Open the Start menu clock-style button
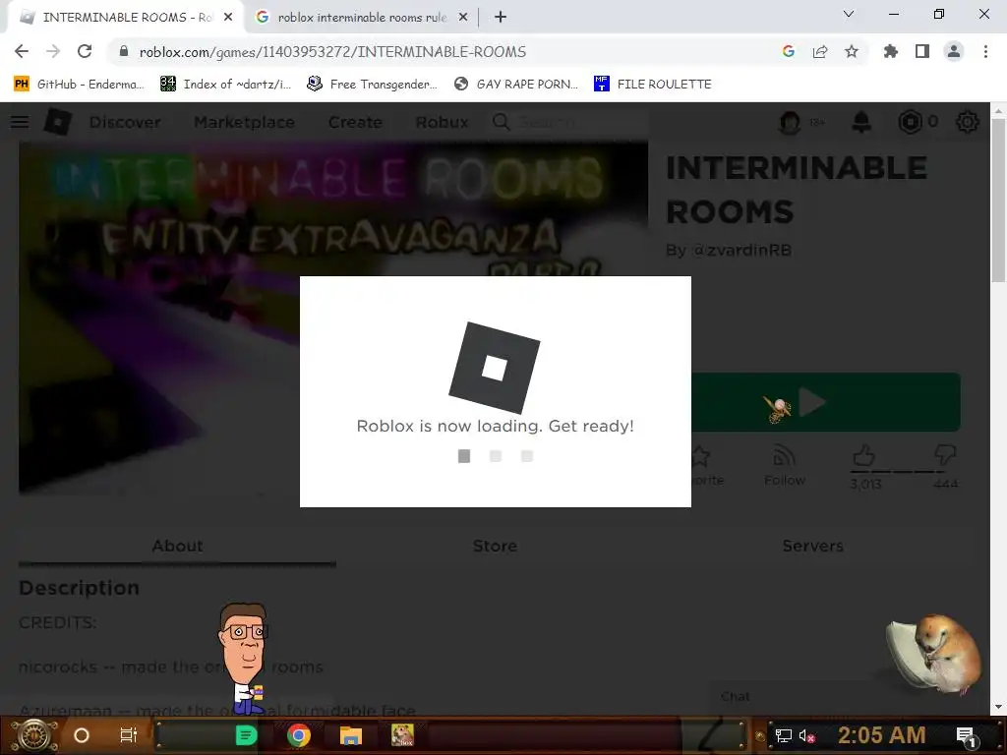The height and width of the screenshot is (755, 1007). click(34, 735)
